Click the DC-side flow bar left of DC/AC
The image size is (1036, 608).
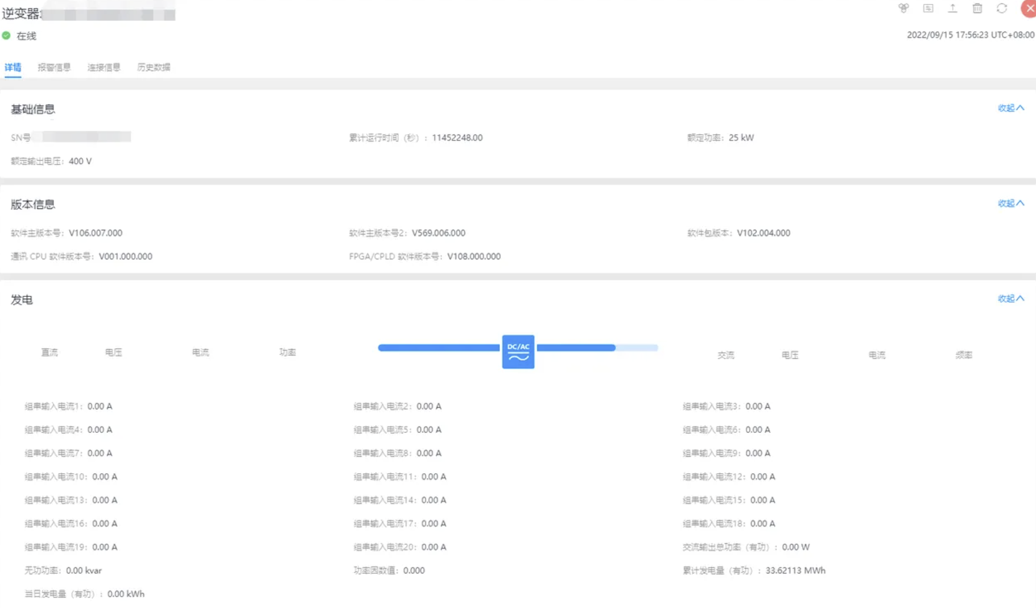[439, 348]
